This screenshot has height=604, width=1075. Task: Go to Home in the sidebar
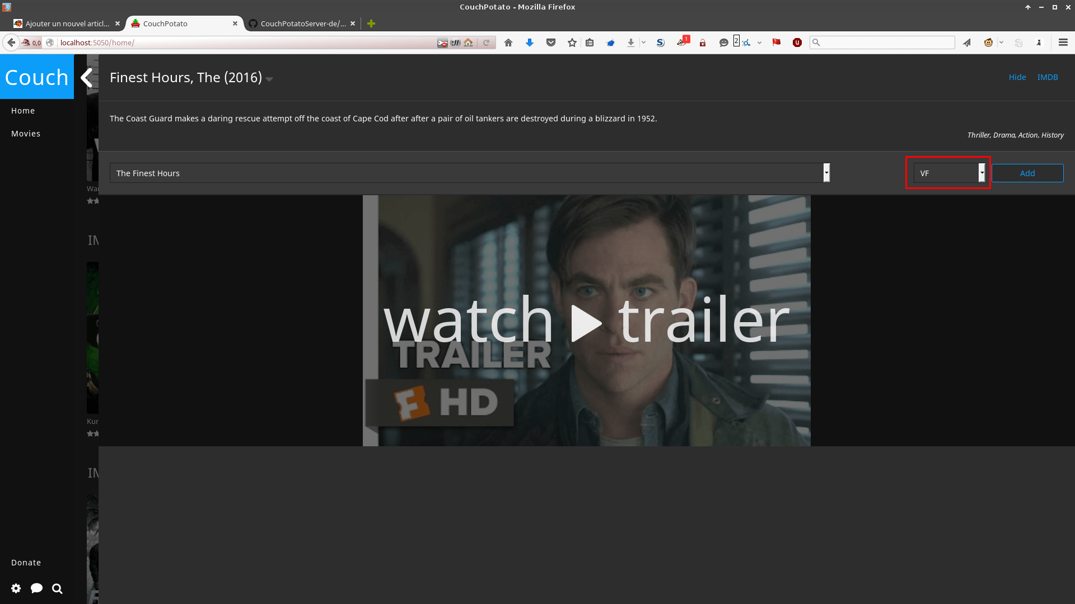(x=23, y=111)
